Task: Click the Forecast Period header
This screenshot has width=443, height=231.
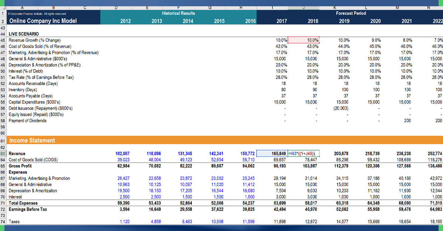Action: click(x=351, y=13)
